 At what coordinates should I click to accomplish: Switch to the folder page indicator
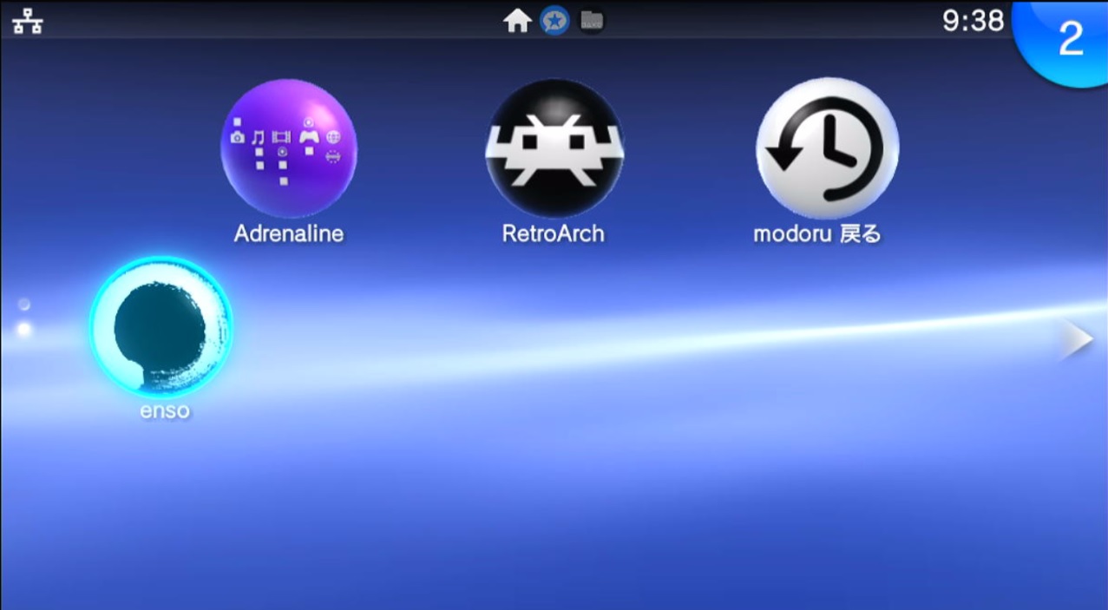592,21
